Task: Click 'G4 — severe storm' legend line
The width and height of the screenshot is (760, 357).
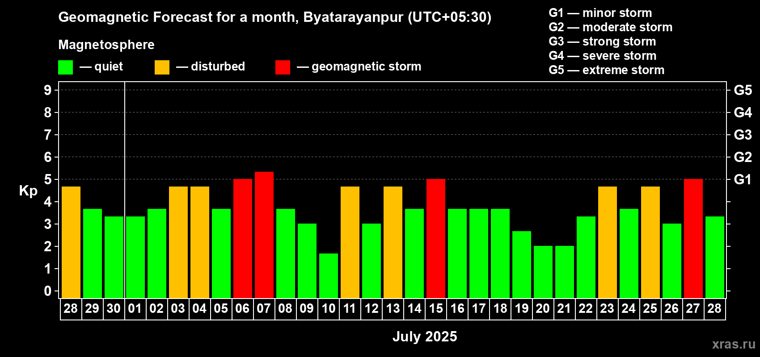Action: 603,56
